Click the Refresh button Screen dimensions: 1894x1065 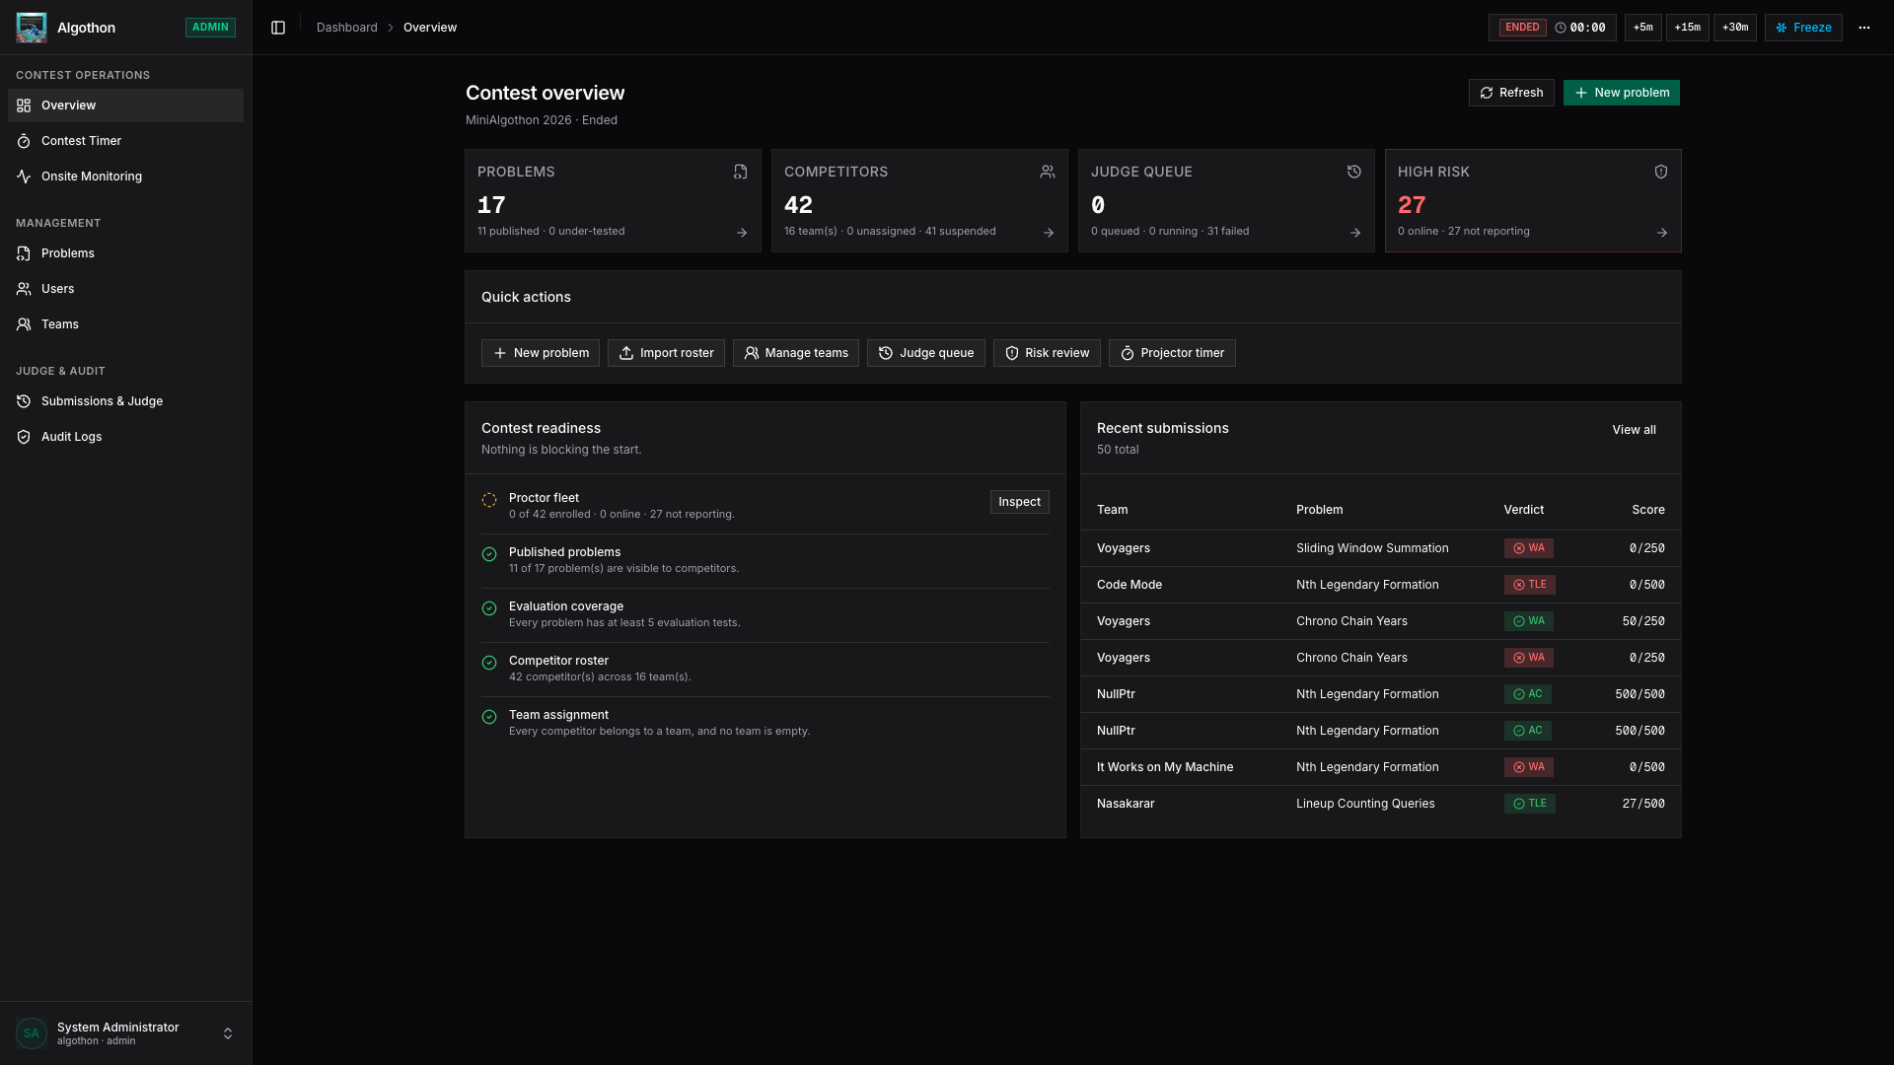point(1511,93)
